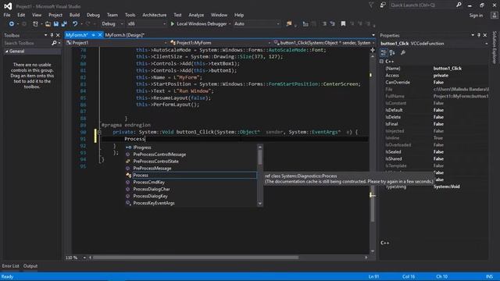Click the Toolbox search magnifier icon
Viewport: 500px width, 281px height.
pos(54,43)
